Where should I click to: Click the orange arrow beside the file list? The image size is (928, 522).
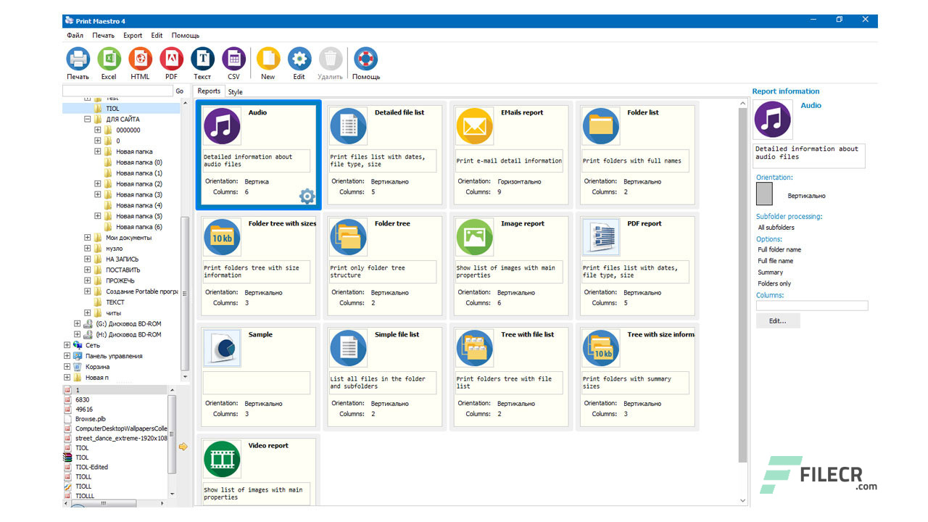click(x=183, y=447)
